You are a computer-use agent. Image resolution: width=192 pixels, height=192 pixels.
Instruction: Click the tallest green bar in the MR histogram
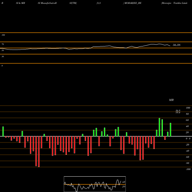pos(159,127)
